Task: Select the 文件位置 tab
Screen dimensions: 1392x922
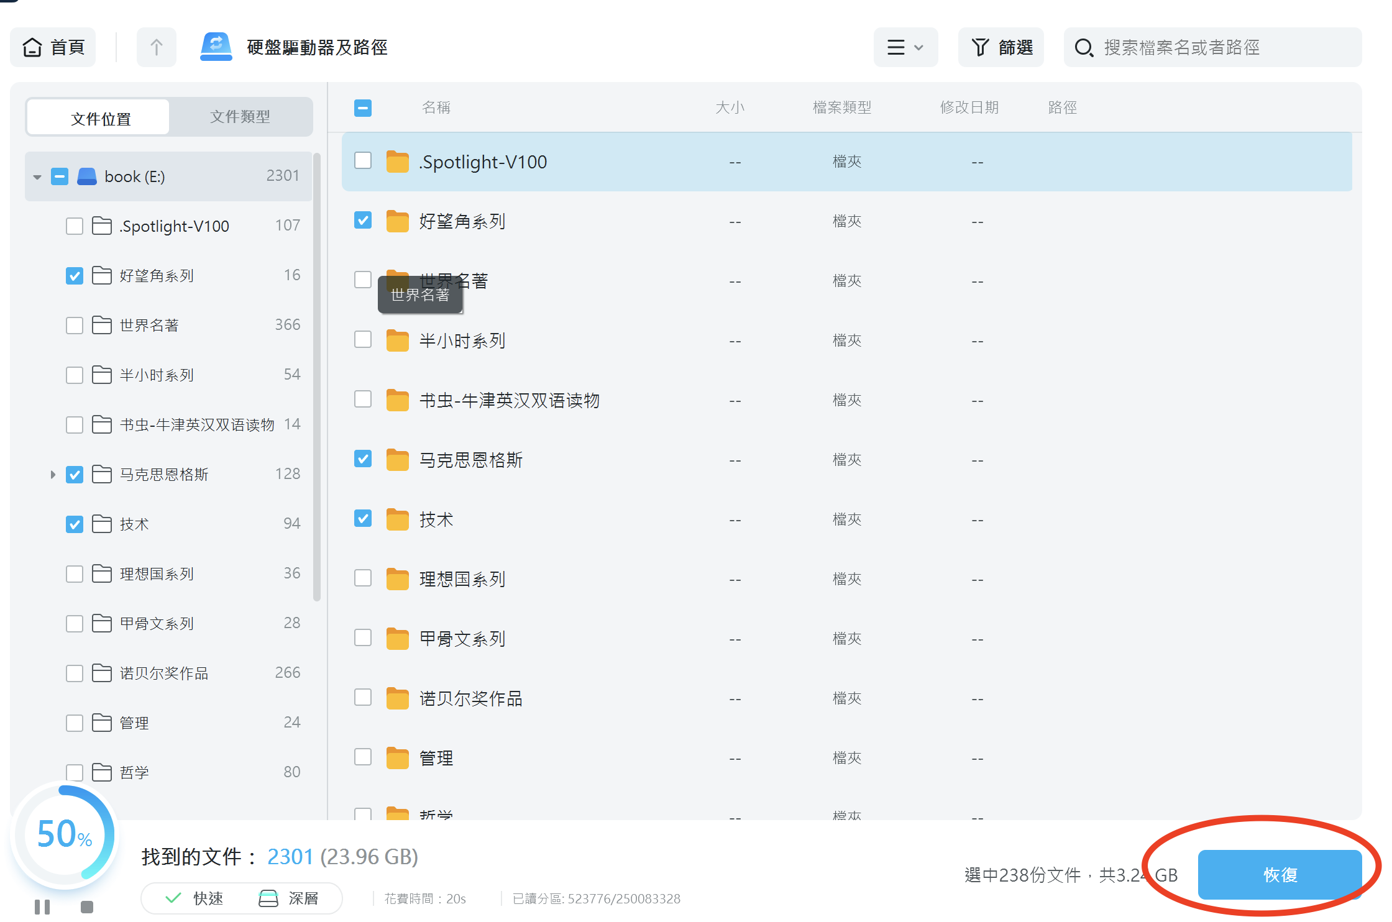Action: click(x=100, y=118)
